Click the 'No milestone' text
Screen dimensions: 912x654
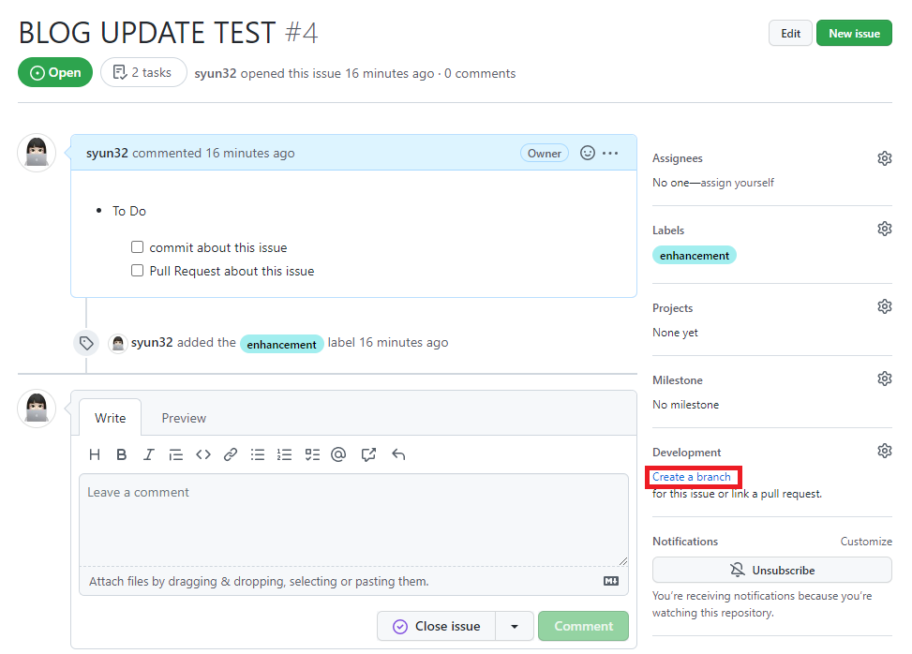(x=685, y=405)
